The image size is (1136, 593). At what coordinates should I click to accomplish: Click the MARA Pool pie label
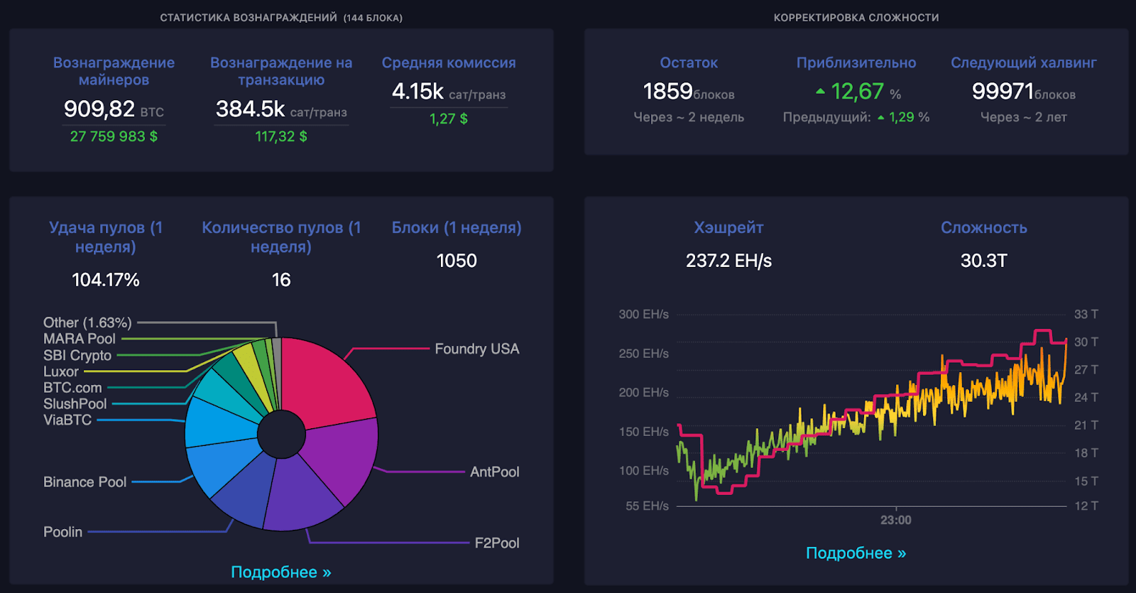(x=79, y=339)
